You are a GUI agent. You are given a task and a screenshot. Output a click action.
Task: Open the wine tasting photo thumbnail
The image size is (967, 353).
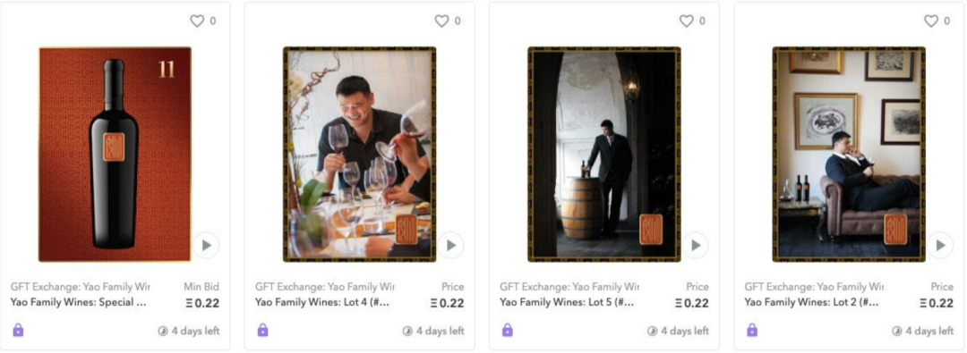360,154
